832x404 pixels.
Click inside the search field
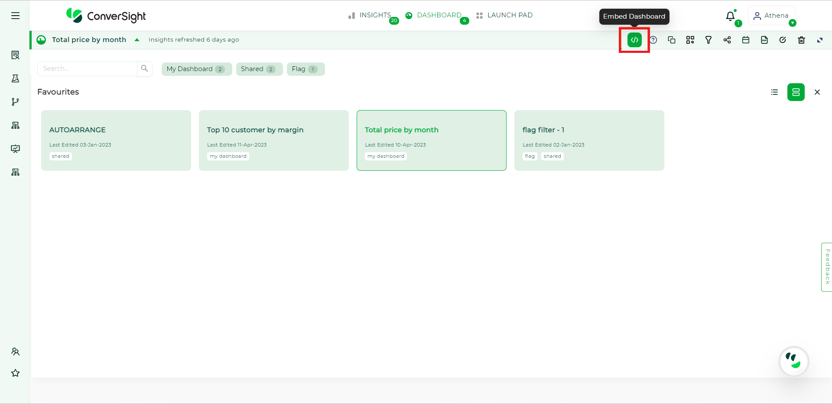[x=87, y=68]
